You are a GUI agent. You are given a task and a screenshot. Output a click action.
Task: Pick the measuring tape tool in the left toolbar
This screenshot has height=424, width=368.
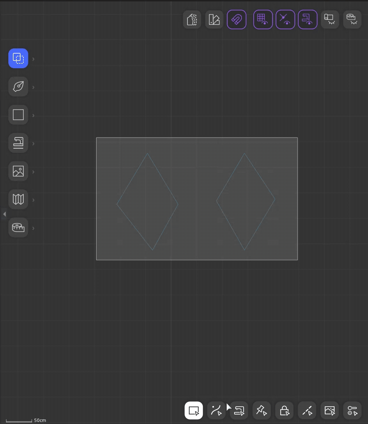(x=18, y=227)
